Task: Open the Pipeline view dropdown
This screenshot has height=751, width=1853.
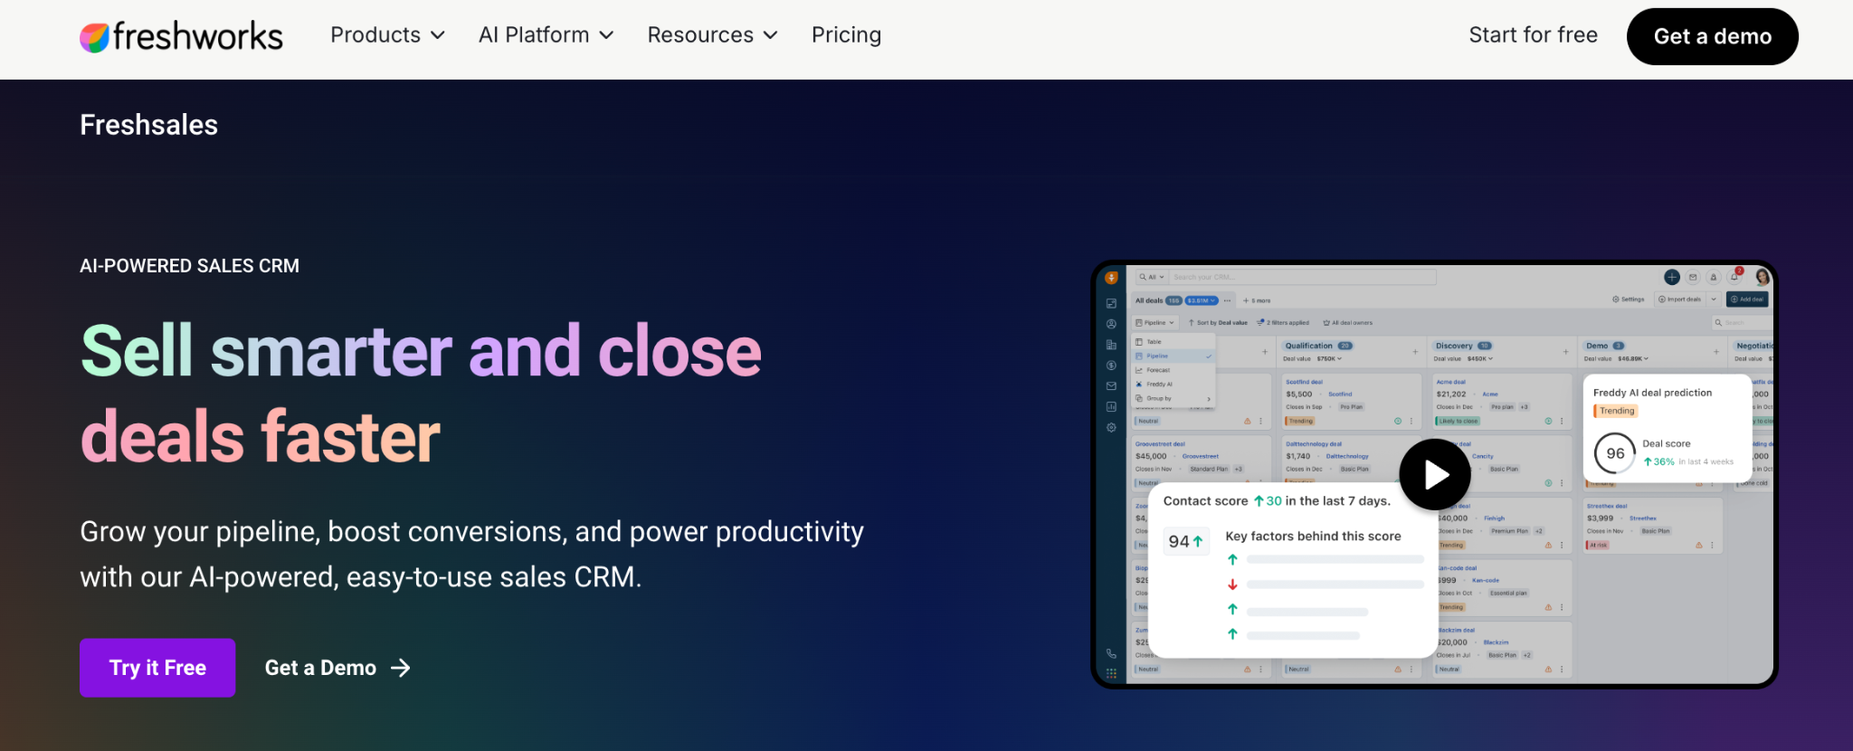Action: point(1155,323)
